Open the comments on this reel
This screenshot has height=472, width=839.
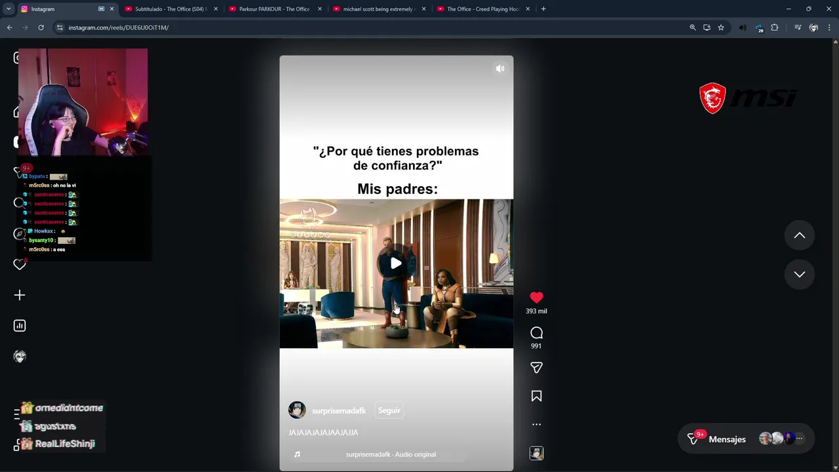(x=536, y=333)
